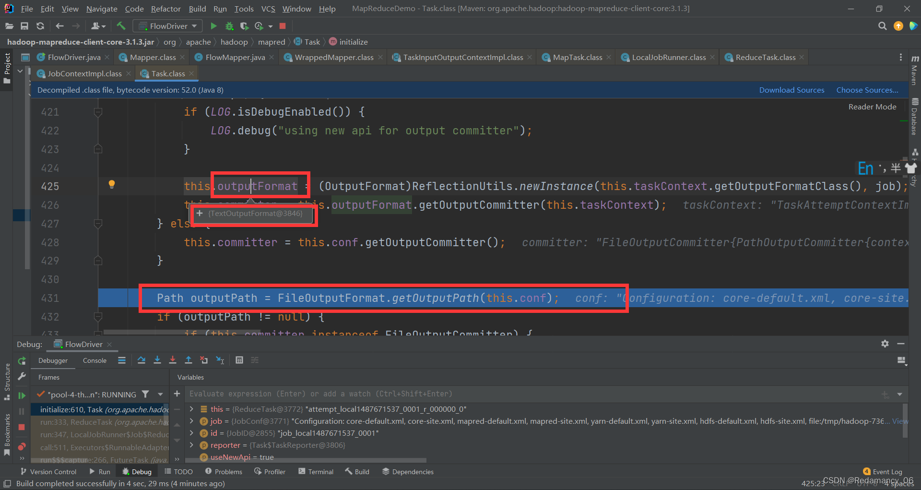Image resolution: width=921 pixels, height=490 pixels.
Task: Open the Navigate menu
Action: [102, 9]
